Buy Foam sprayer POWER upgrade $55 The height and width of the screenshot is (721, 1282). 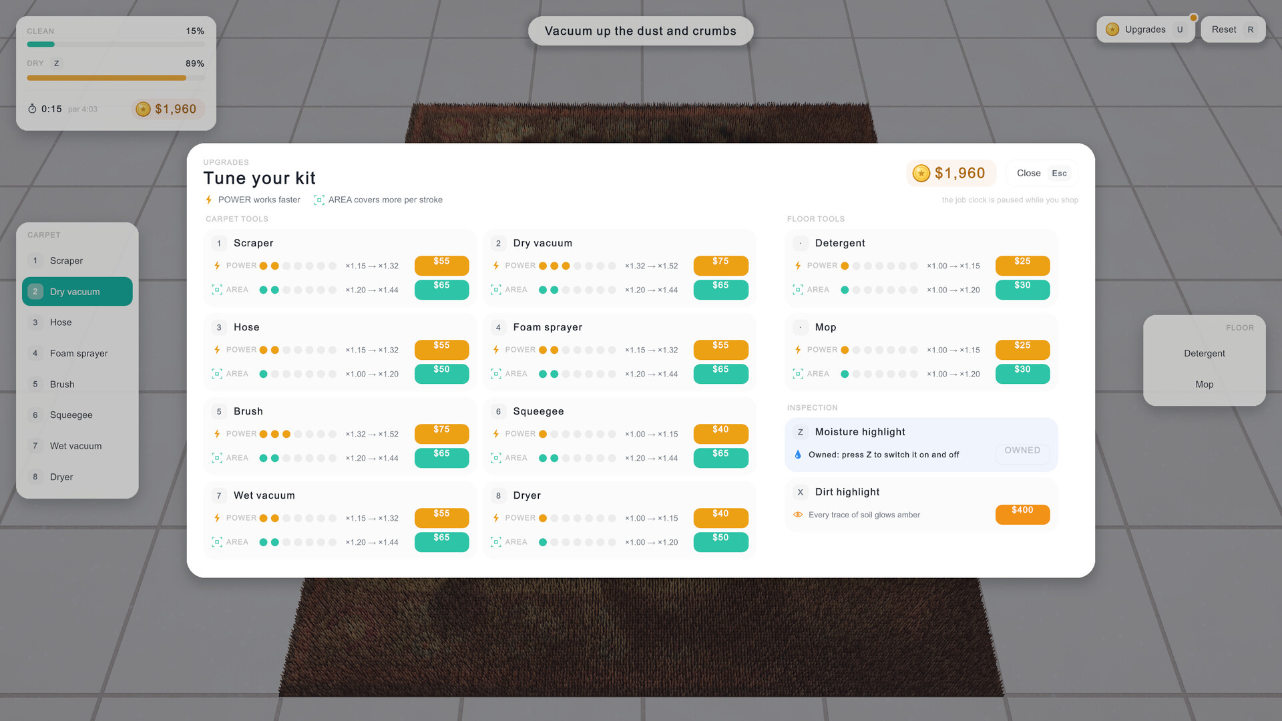click(x=720, y=349)
